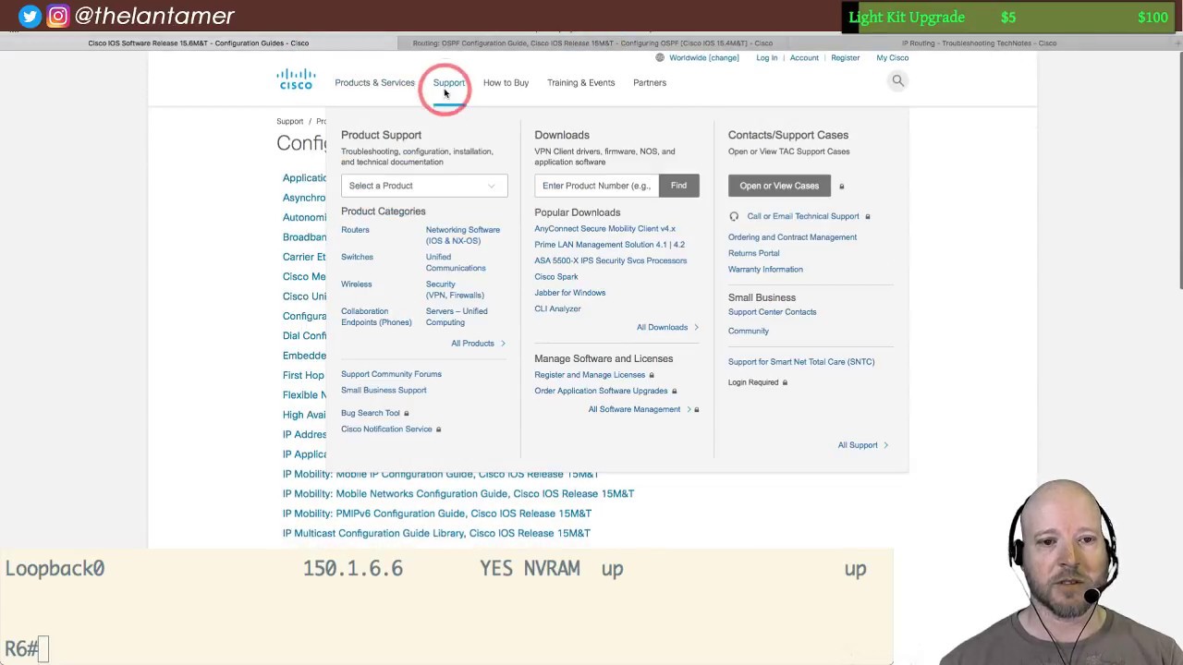Switch to OSPF Configuration Guide browser tab
The image size is (1183, 665).
click(591, 42)
